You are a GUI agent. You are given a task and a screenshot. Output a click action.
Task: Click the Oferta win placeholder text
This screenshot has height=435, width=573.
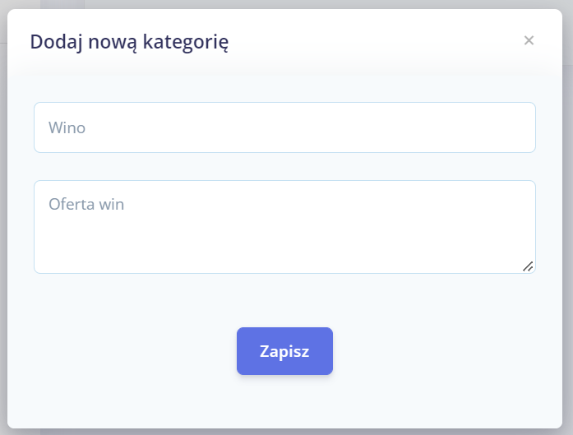coord(86,204)
